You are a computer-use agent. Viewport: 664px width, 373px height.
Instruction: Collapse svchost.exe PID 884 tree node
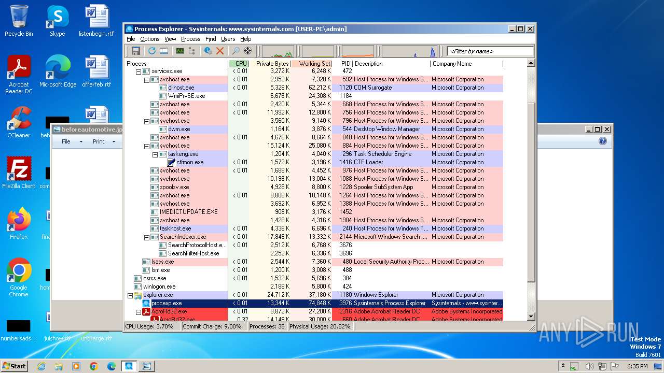(146, 146)
